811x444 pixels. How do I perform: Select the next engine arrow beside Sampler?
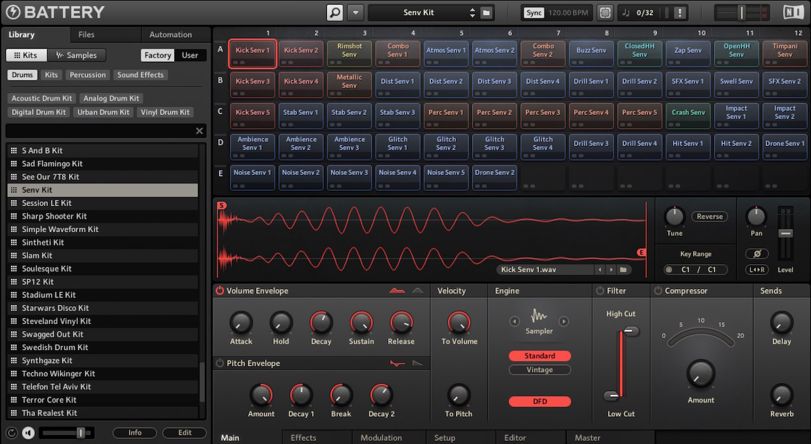click(564, 322)
